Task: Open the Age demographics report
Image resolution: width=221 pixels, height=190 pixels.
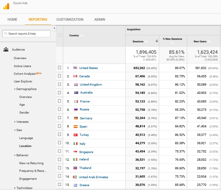Action: point(22,105)
